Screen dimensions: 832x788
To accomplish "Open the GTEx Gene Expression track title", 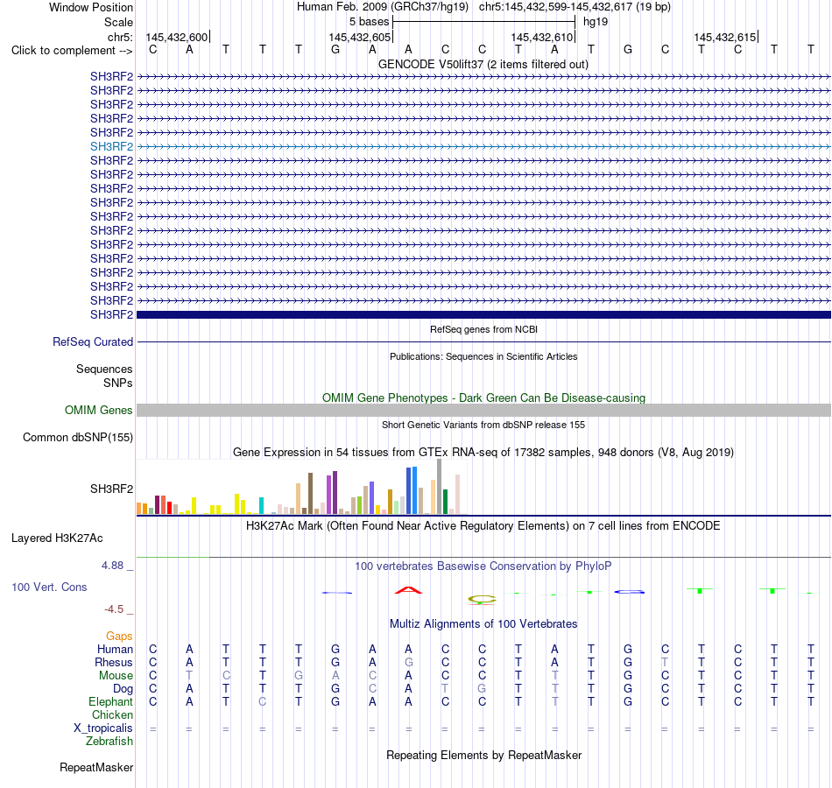I will pyautogui.click(x=483, y=452).
